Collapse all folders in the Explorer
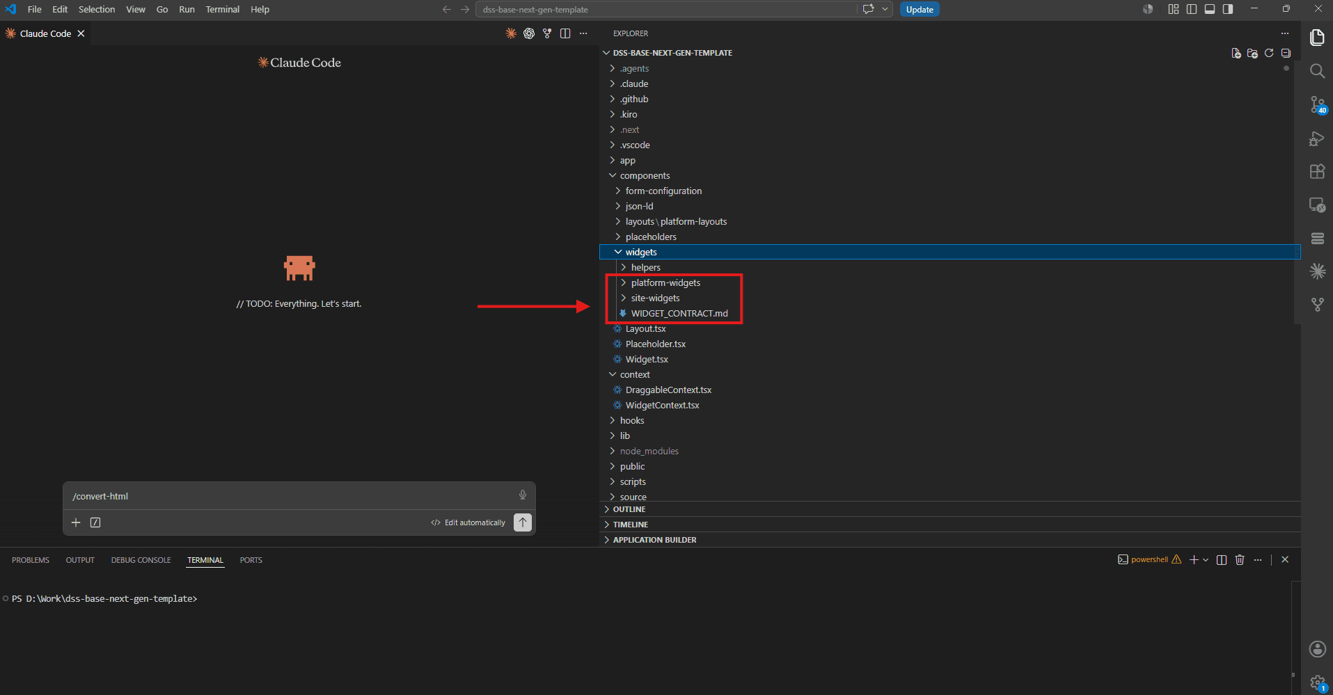 point(1286,53)
